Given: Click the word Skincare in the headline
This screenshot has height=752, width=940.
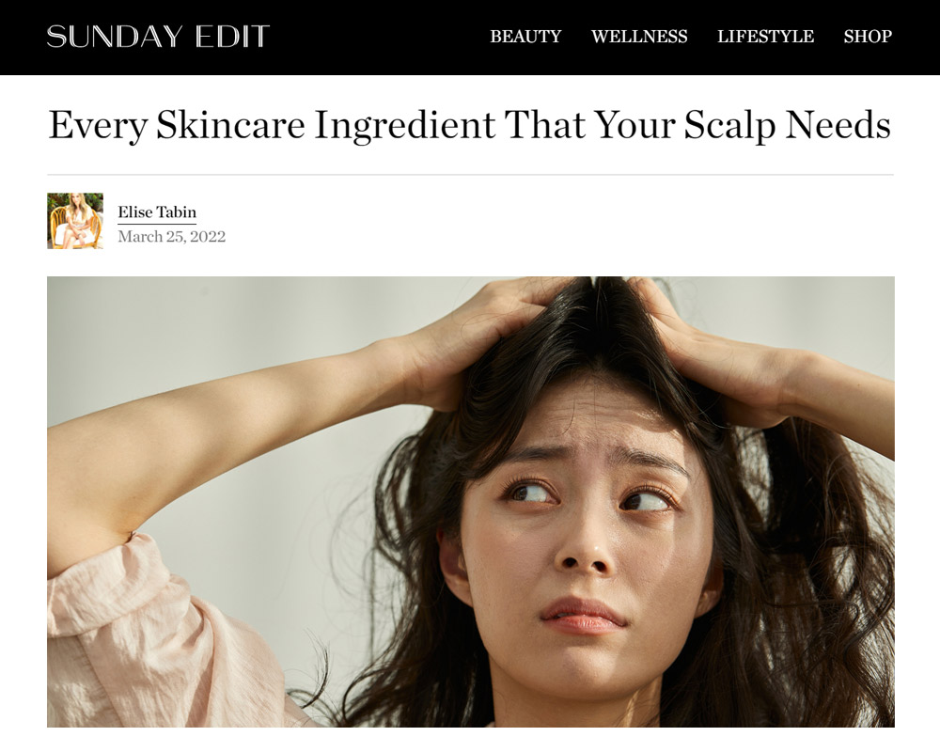Looking at the screenshot, I should click(x=231, y=125).
